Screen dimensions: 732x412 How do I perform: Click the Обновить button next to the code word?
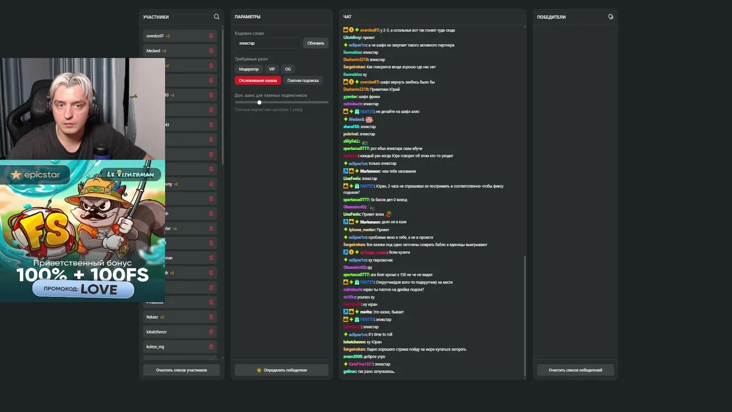(x=316, y=43)
